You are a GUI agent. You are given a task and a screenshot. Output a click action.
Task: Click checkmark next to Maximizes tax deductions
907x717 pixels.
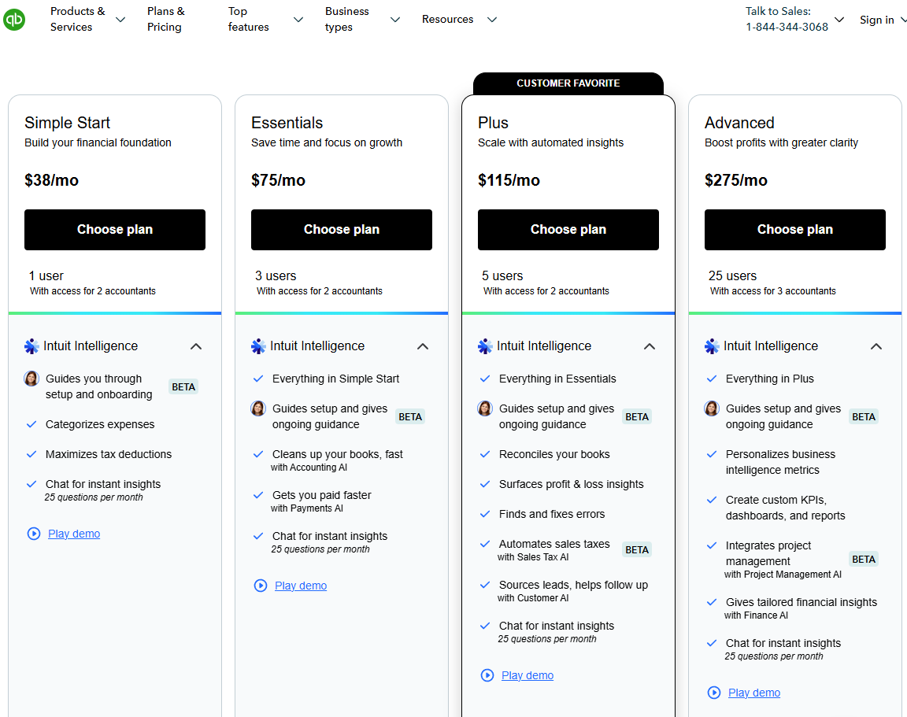click(31, 454)
